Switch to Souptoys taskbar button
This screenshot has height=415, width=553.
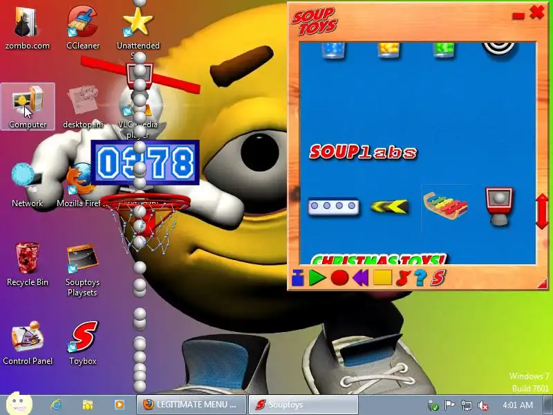tap(303, 405)
